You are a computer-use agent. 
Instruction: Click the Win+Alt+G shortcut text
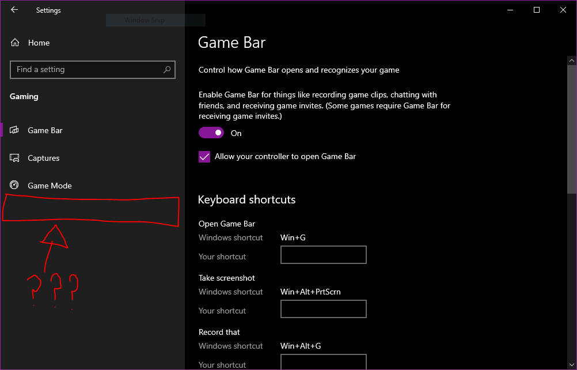[x=301, y=346]
